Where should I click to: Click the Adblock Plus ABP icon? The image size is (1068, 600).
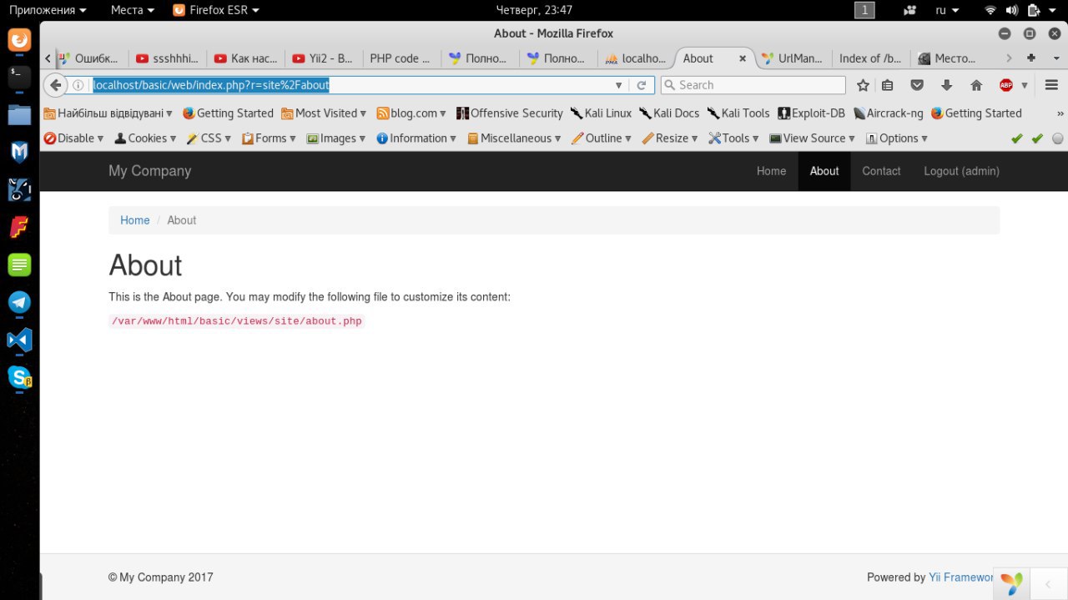[x=1006, y=85]
